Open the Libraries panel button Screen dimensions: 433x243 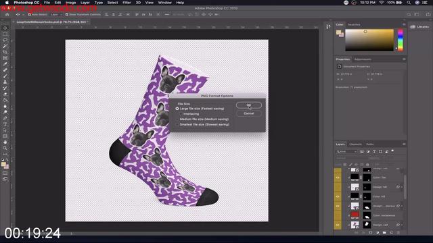coord(419,27)
